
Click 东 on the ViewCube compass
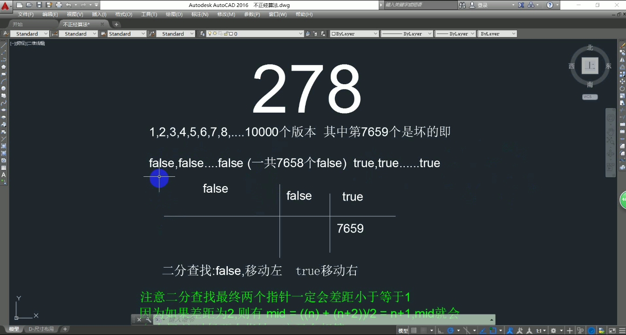[x=608, y=66]
